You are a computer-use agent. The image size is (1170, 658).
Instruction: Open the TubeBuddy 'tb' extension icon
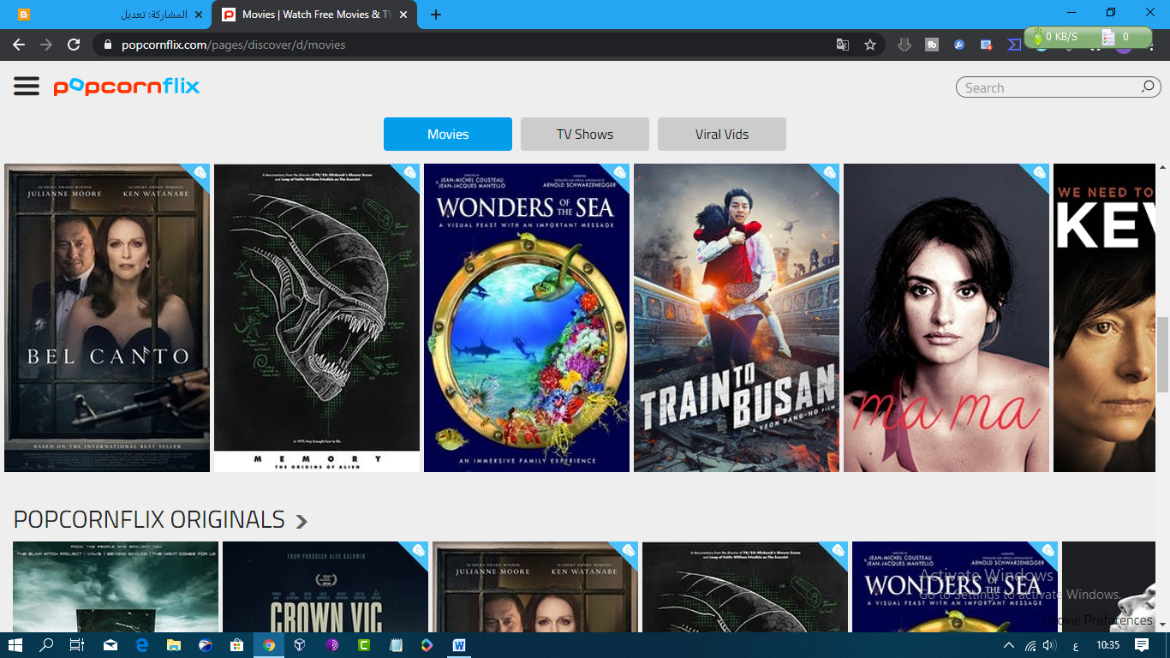tap(932, 45)
